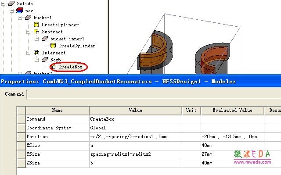Select the Coordinate System Global value
Image resolution: width=281 pixels, height=175 pixels.
(136, 128)
